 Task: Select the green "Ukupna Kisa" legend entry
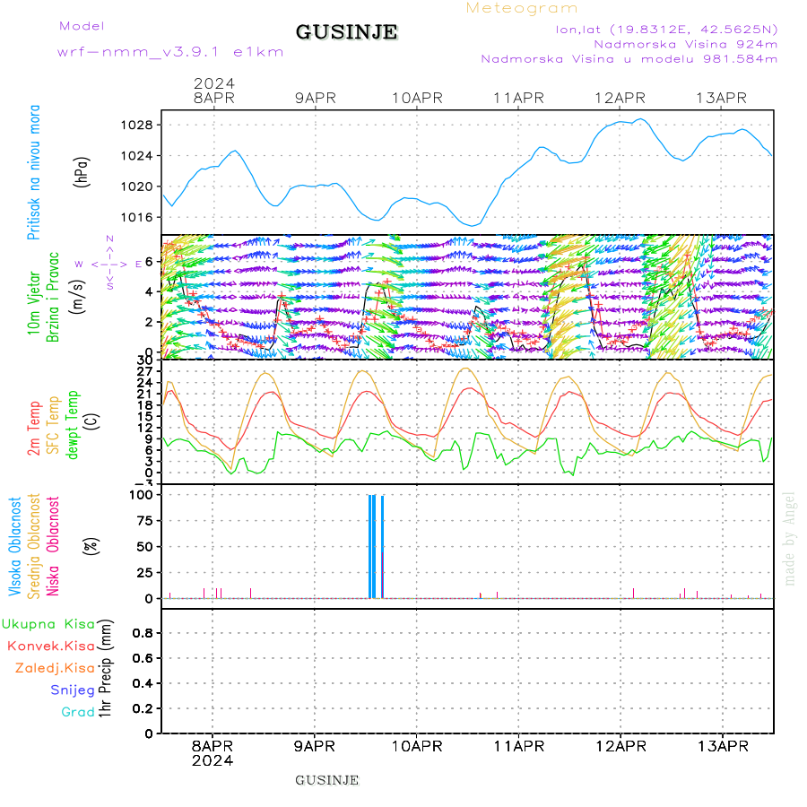(x=48, y=624)
